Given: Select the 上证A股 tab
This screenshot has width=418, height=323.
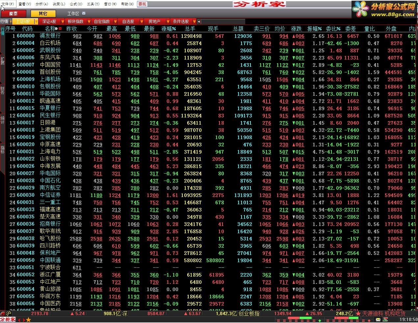Looking at the screenshot, I should pyautogui.click(x=23, y=21).
